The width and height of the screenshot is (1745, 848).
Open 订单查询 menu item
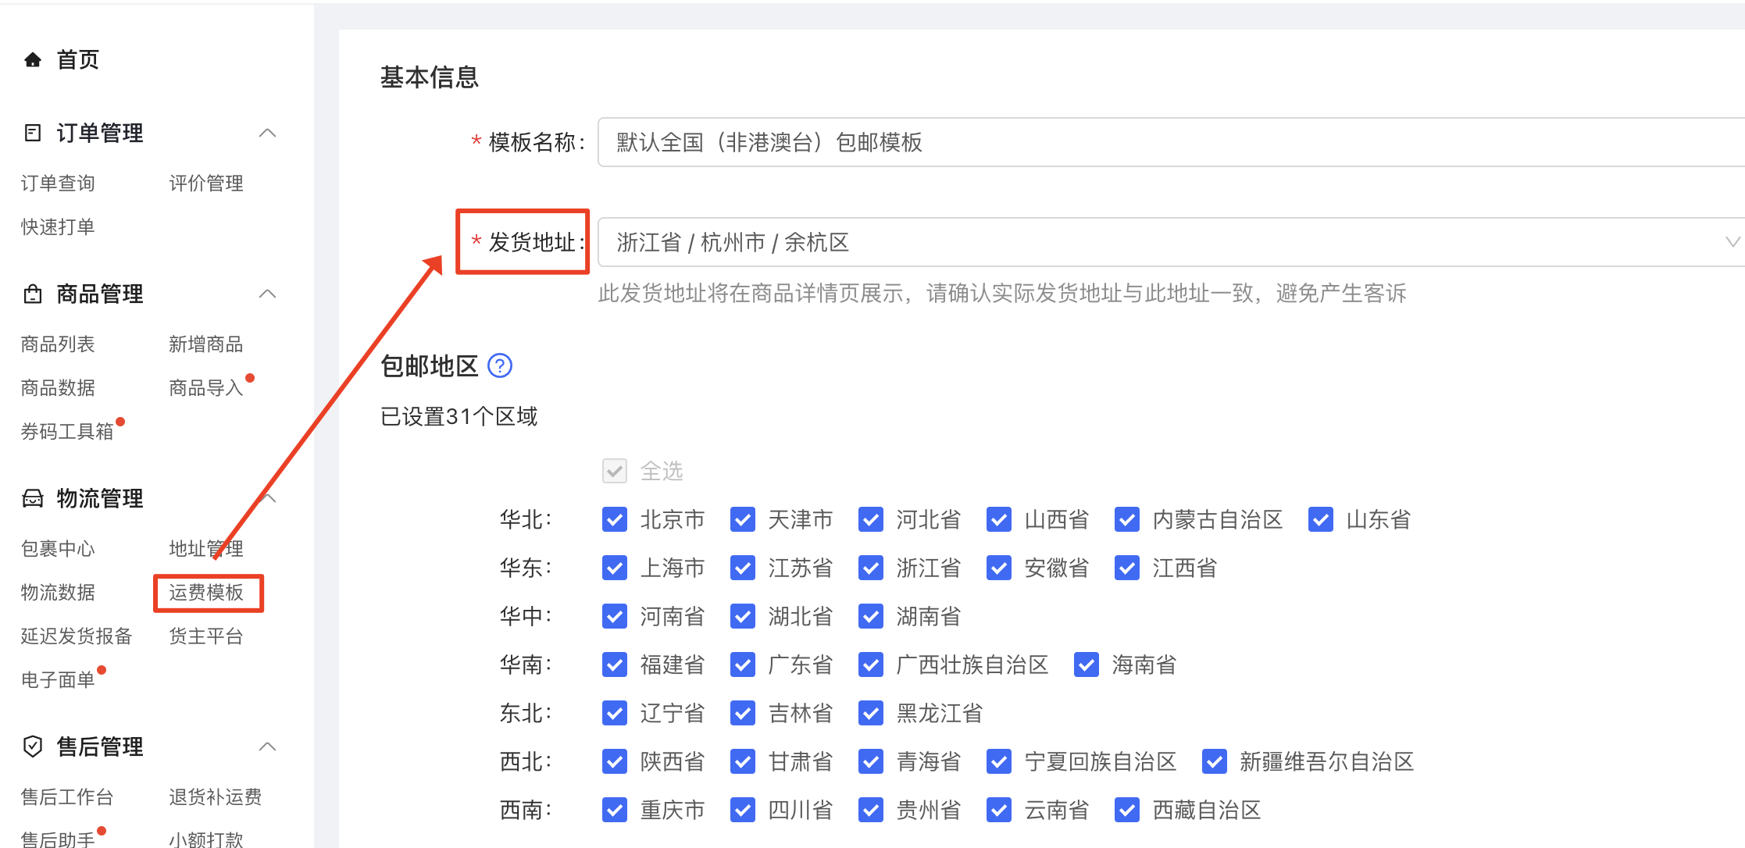[x=58, y=183]
